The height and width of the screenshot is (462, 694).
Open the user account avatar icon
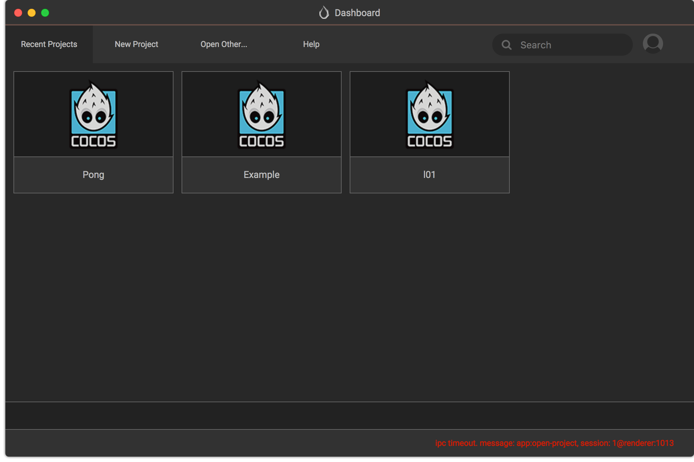(x=653, y=44)
